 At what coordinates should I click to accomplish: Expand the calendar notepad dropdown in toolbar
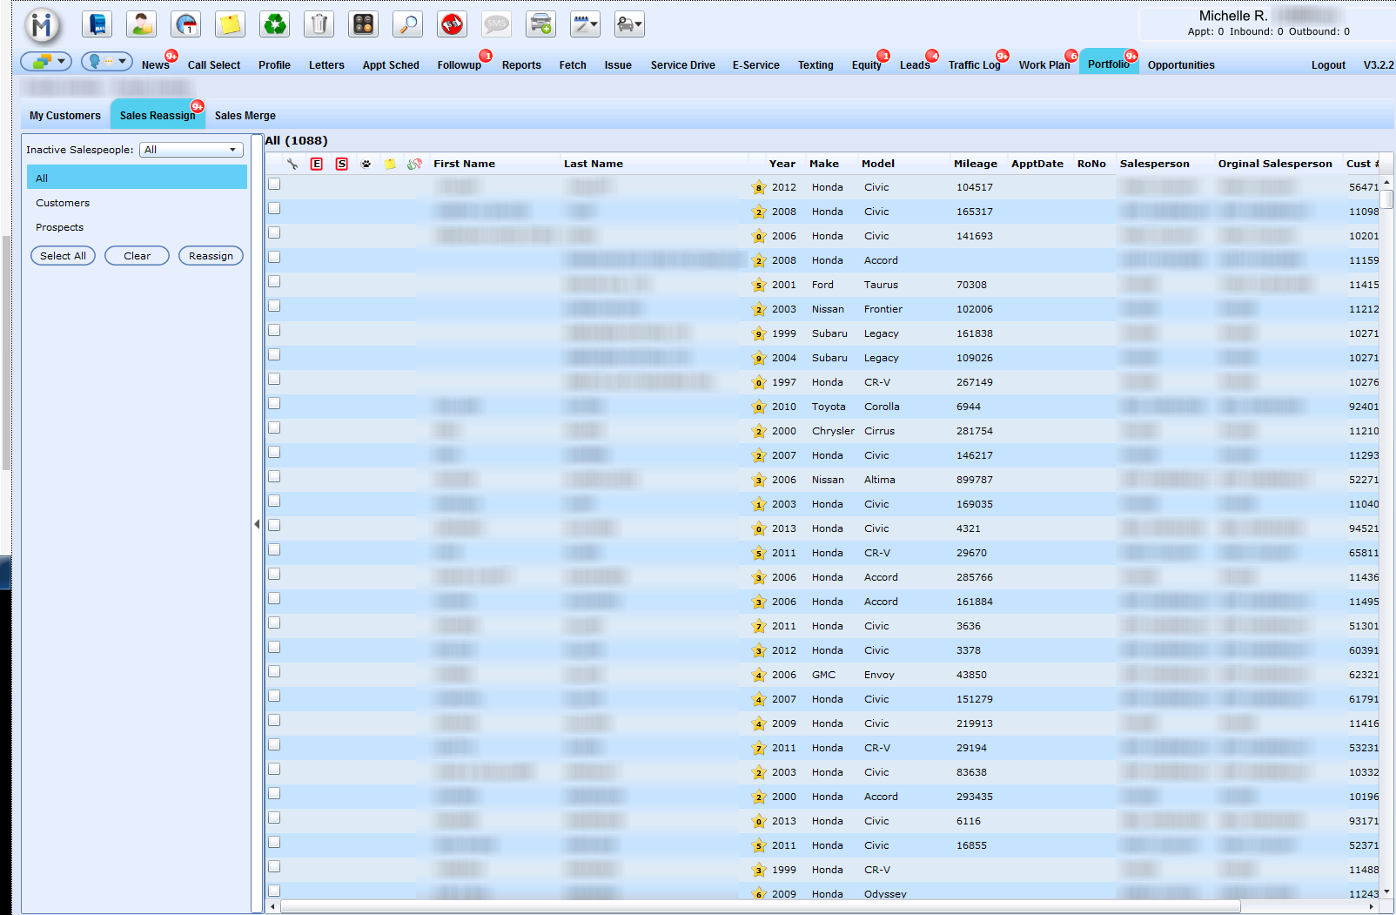[585, 24]
